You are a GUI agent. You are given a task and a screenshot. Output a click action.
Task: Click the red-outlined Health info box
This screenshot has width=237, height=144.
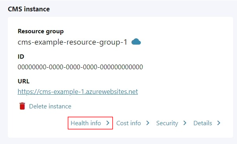pyautogui.click(x=90, y=123)
